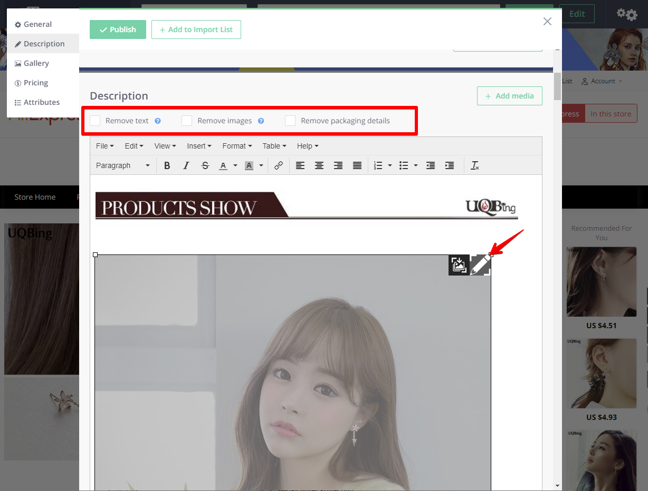The width and height of the screenshot is (648, 491).
Task: Click Add media button
Action: pos(510,96)
